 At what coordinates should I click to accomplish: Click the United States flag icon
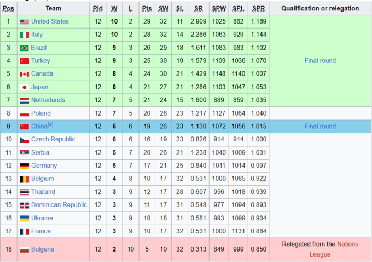[x=25, y=22]
